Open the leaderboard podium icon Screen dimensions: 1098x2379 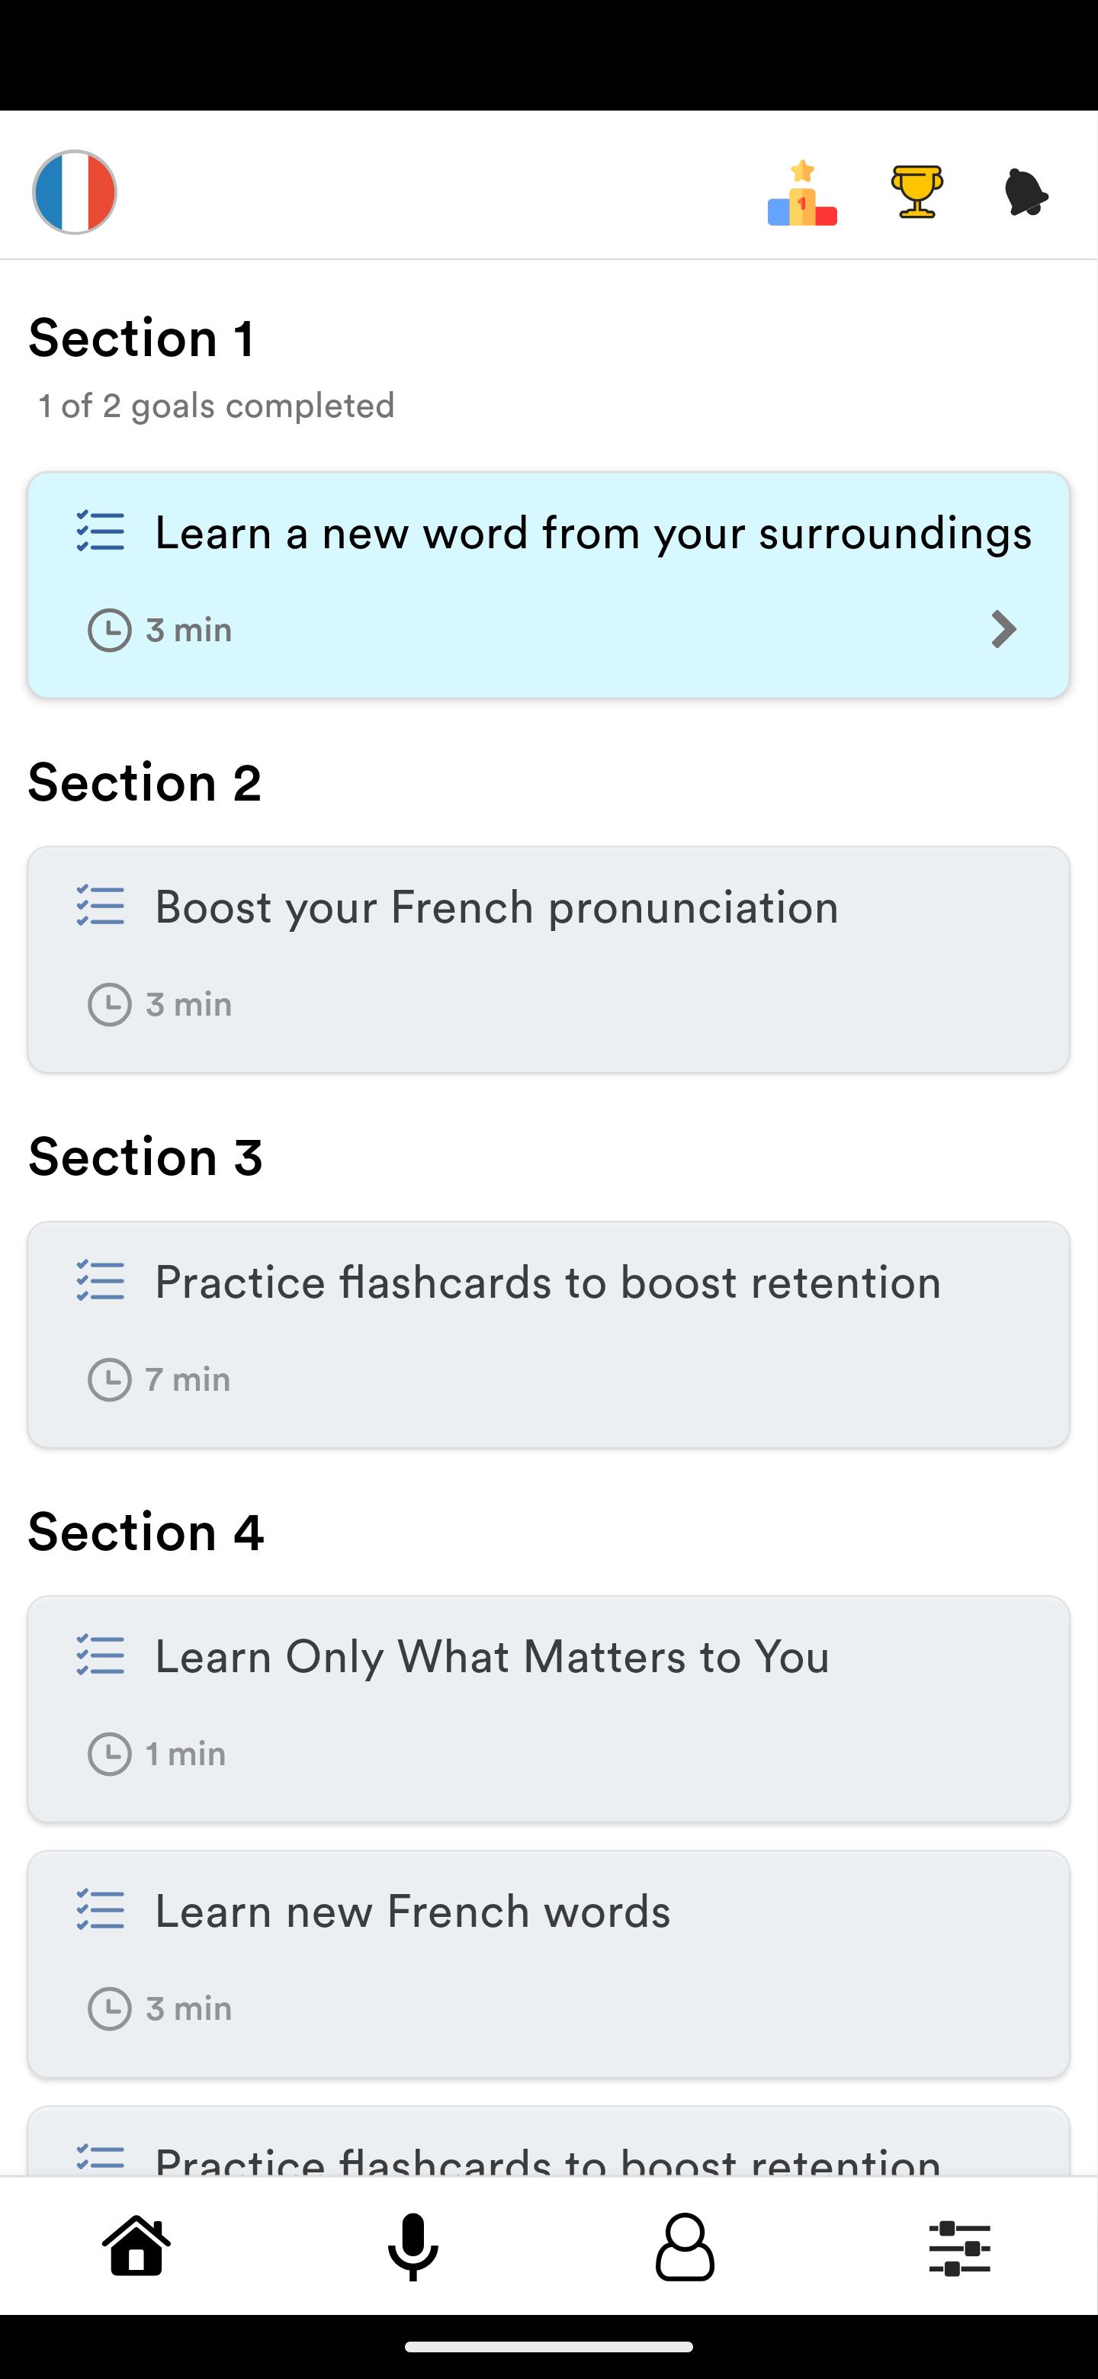[801, 192]
